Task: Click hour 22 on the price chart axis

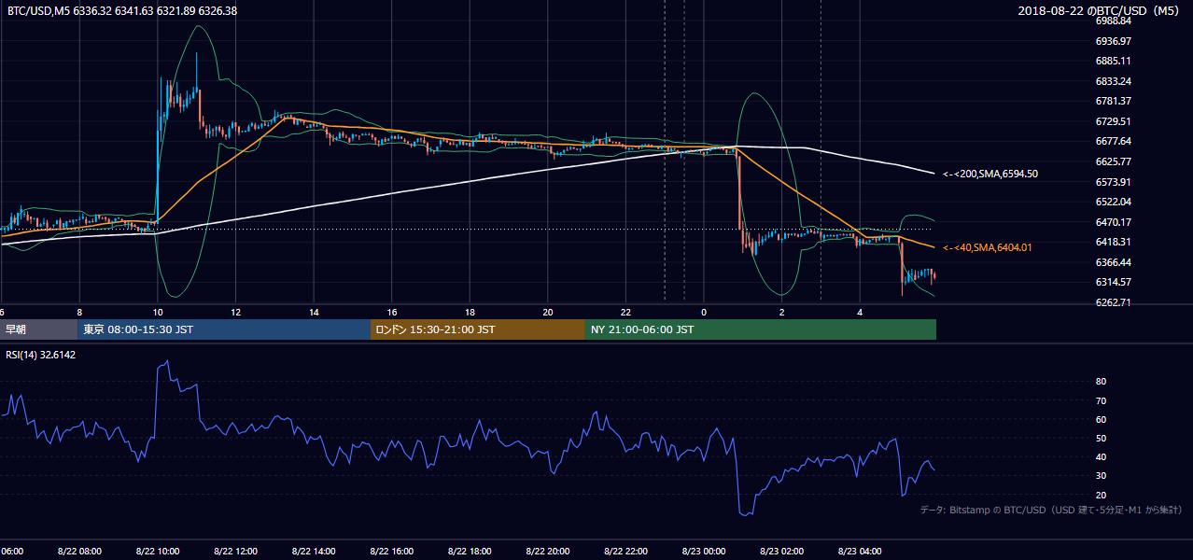Action: tap(625, 313)
